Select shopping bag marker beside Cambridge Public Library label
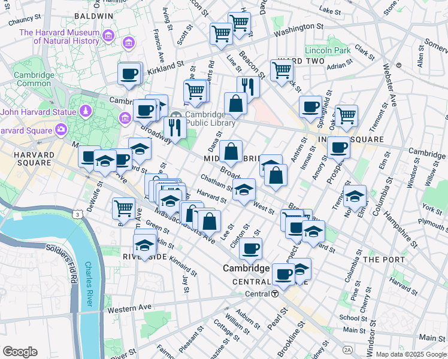 [235, 105]
